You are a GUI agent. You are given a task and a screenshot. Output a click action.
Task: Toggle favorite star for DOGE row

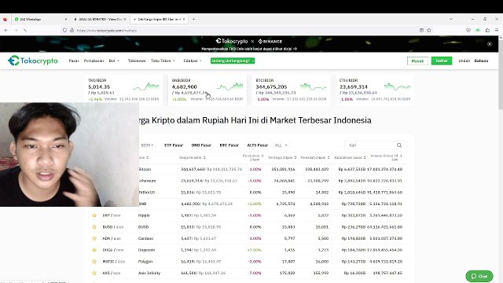(94, 250)
